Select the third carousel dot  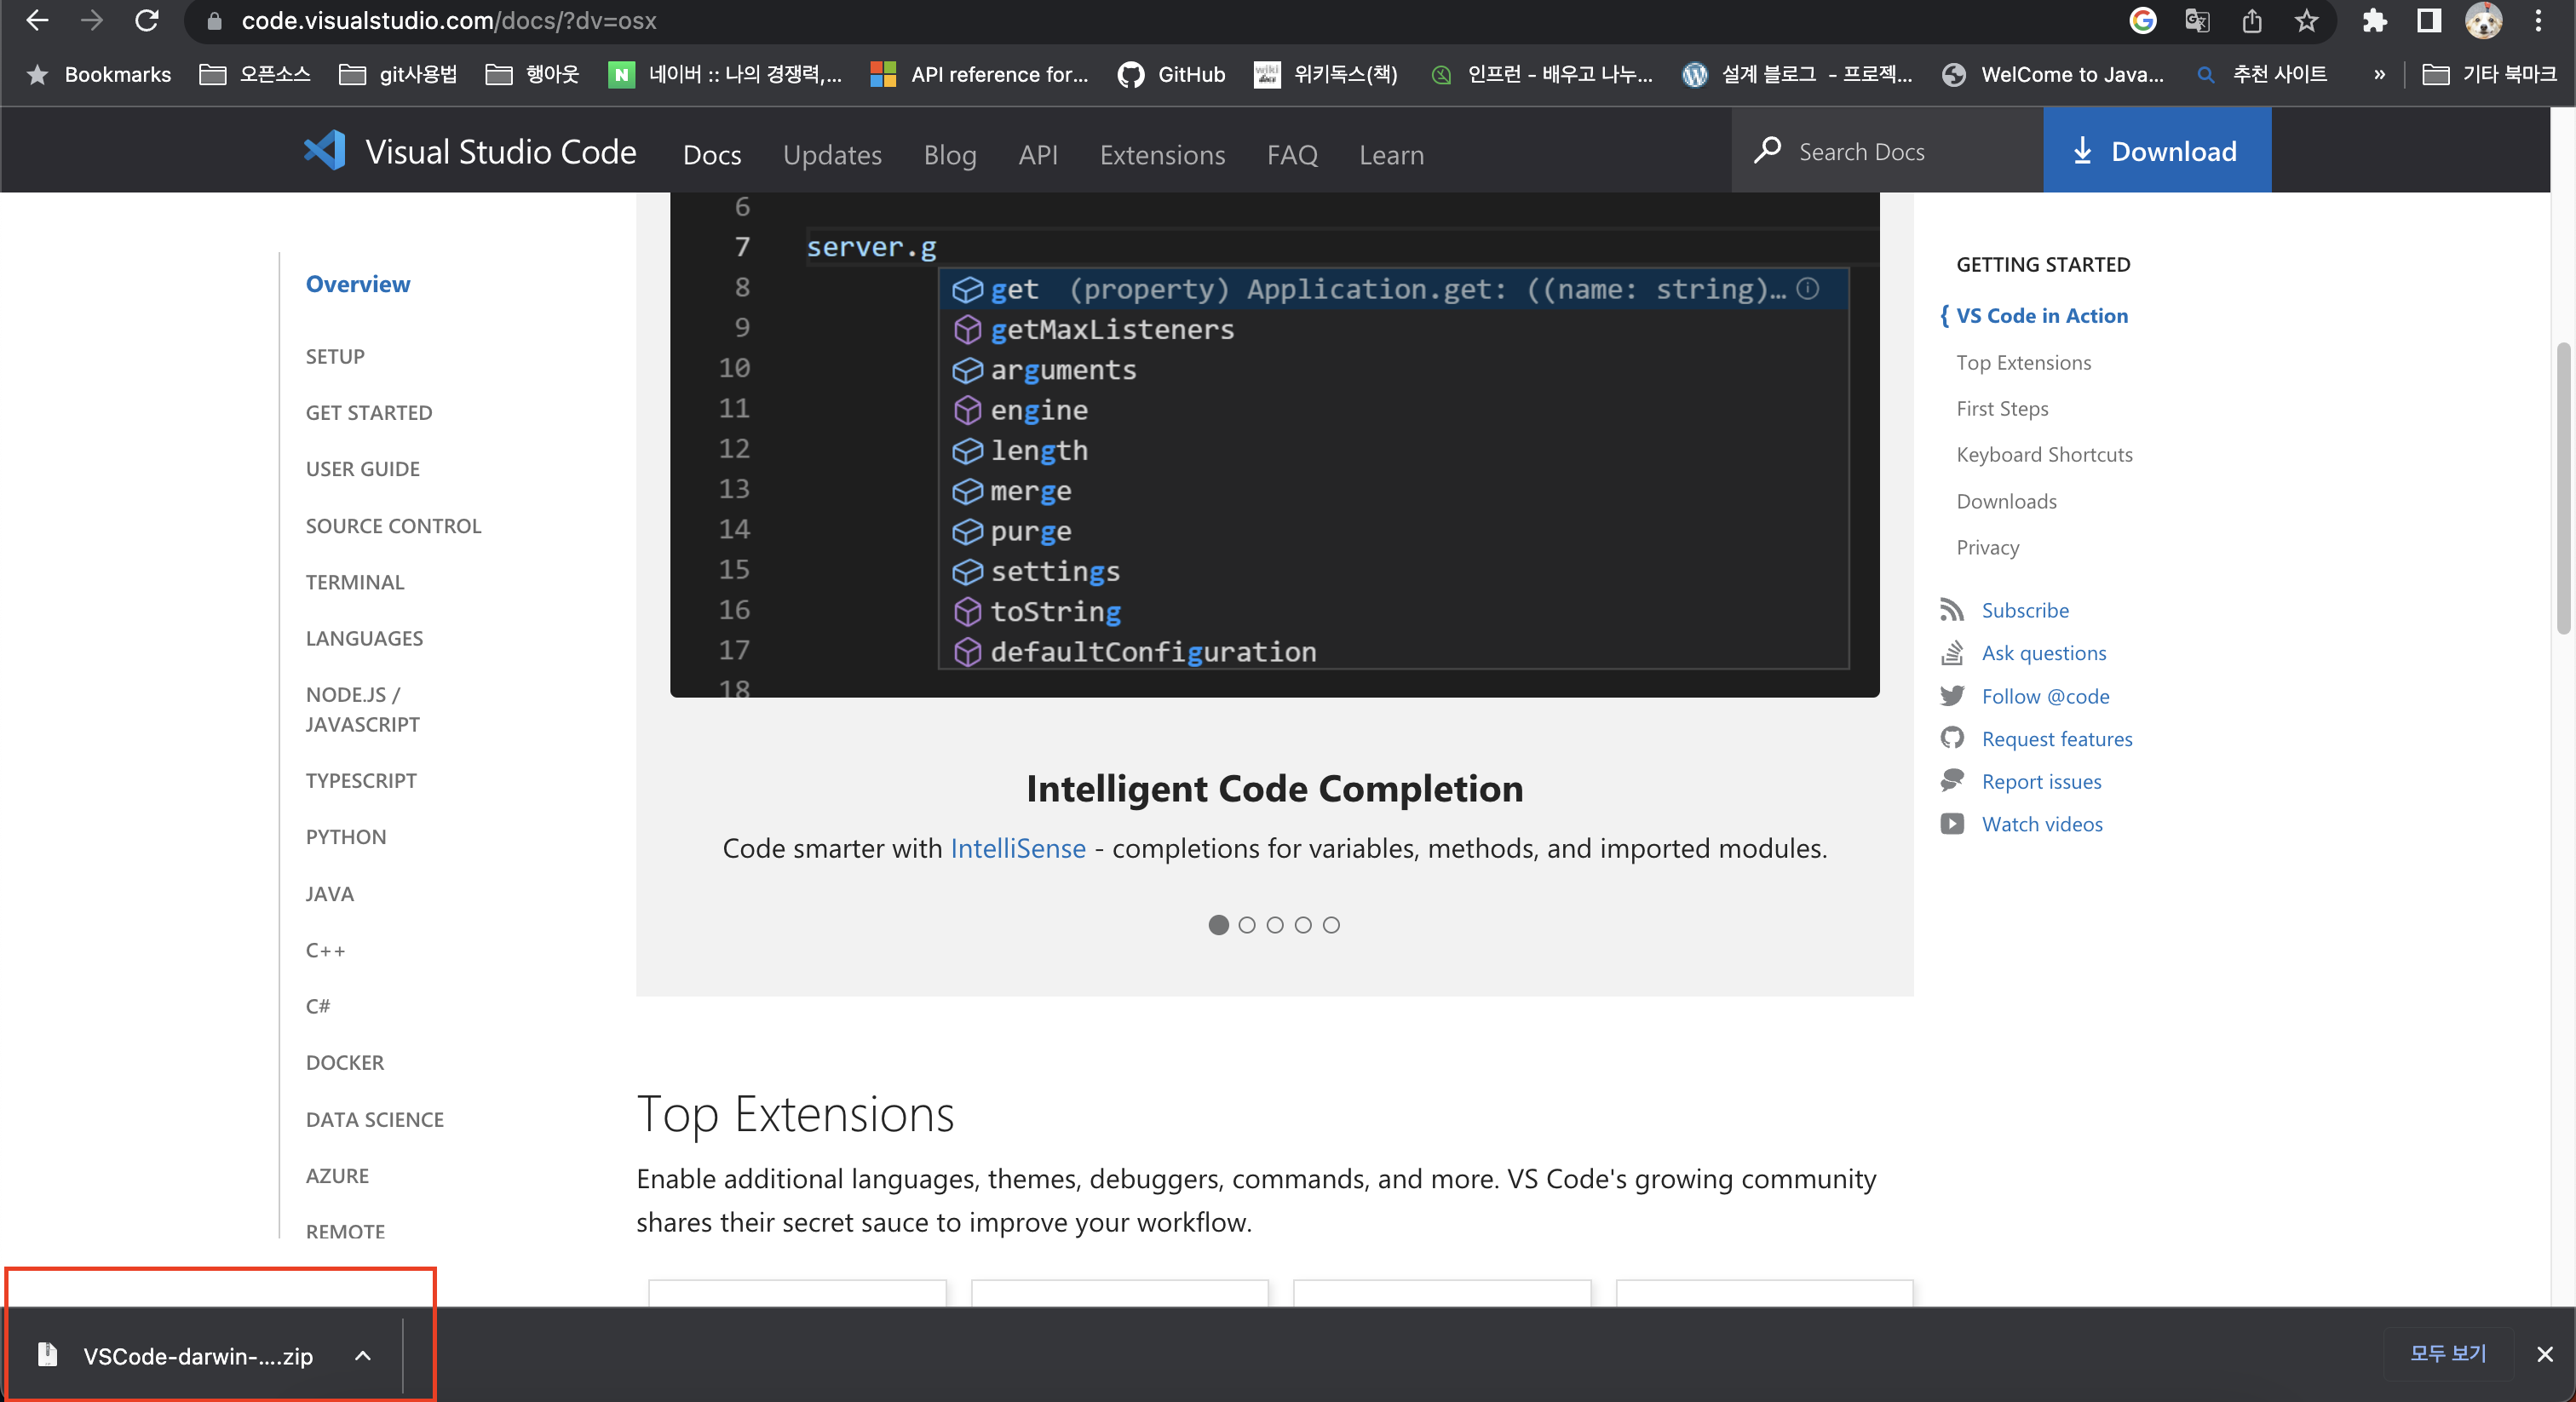coord(1274,925)
